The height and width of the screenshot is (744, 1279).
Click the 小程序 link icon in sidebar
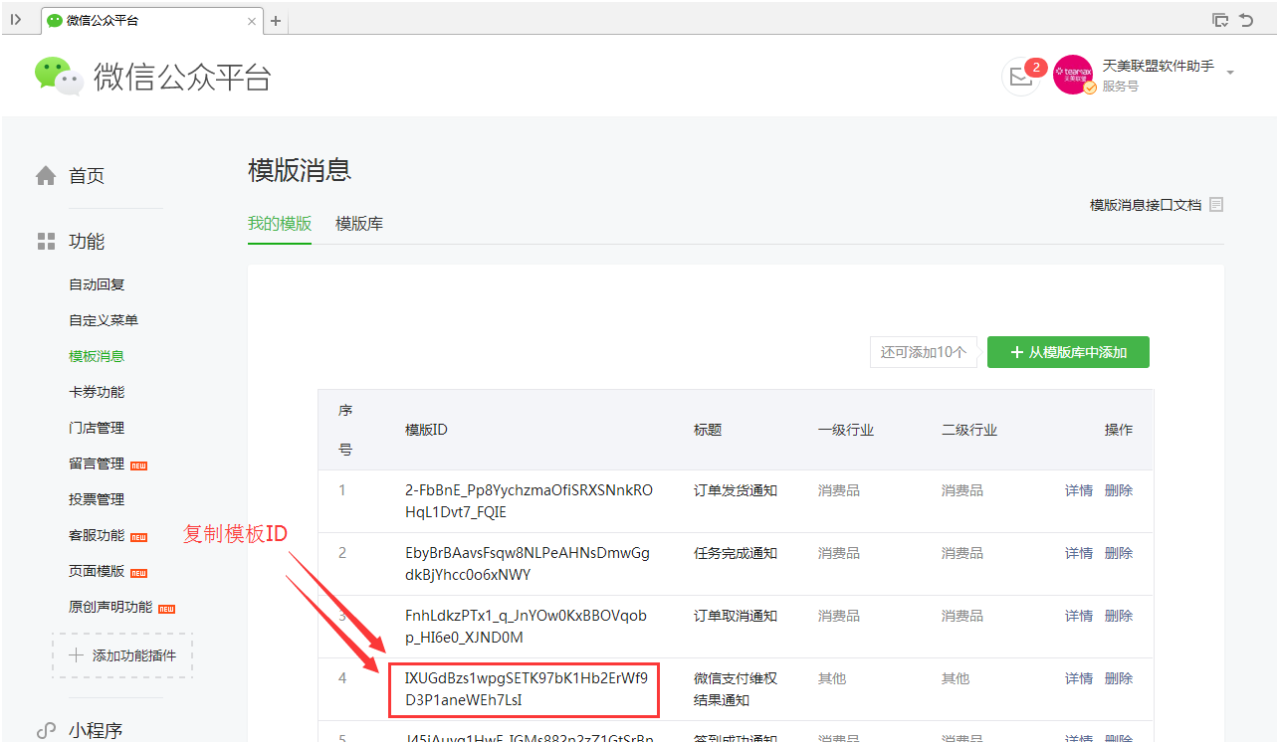(46, 731)
